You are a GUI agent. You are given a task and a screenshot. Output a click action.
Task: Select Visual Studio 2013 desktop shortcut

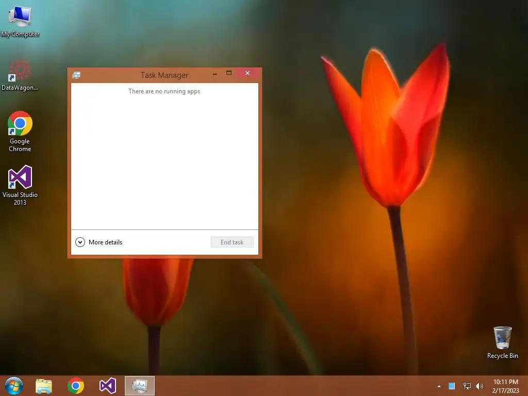tap(20, 185)
